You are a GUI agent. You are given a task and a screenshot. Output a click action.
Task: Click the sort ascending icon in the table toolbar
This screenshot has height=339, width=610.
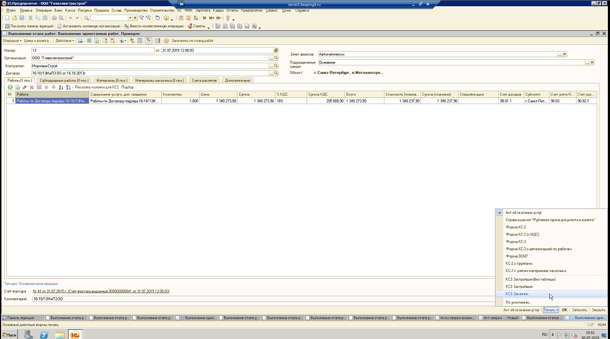pyautogui.click(x=61, y=87)
